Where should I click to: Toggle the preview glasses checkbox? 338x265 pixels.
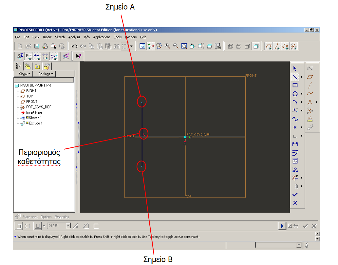pos(290,226)
